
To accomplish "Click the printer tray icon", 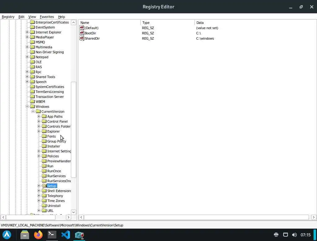I will [276, 235].
